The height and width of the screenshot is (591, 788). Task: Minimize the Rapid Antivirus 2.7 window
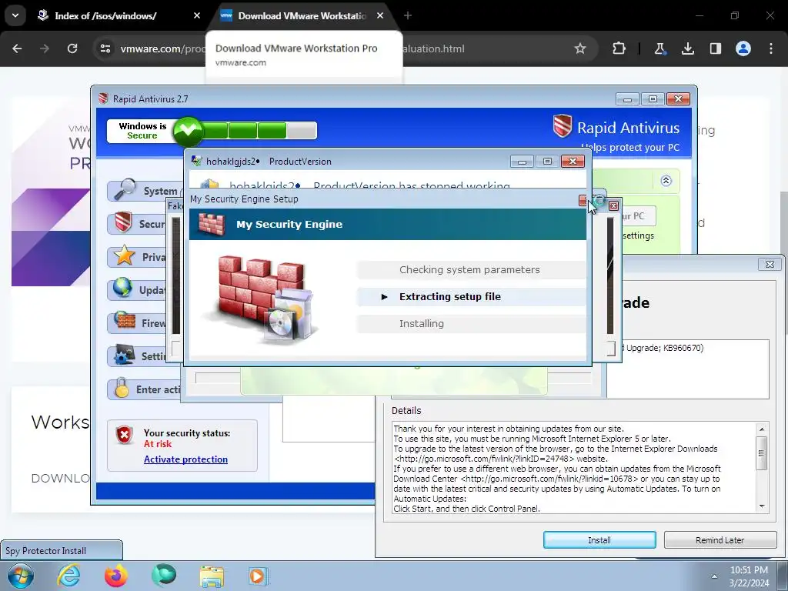pyautogui.click(x=627, y=99)
